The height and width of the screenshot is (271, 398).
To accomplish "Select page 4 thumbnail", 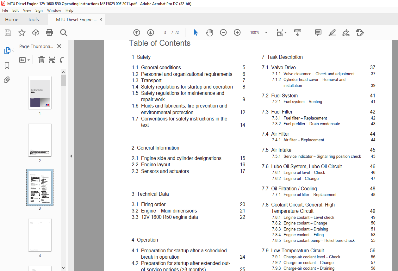I will point(40,235).
